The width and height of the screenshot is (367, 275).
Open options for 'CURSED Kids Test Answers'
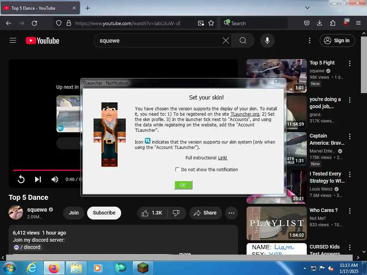pyautogui.click(x=350, y=247)
